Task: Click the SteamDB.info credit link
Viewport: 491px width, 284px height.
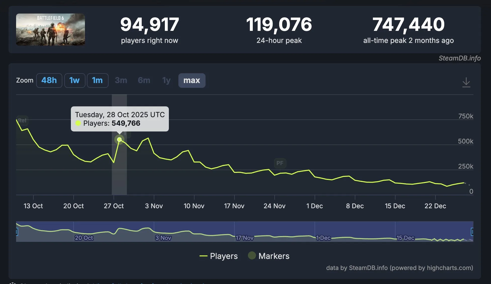Action: pos(459,58)
